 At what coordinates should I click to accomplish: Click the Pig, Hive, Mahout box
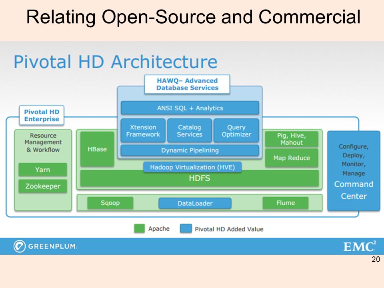point(292,139)
